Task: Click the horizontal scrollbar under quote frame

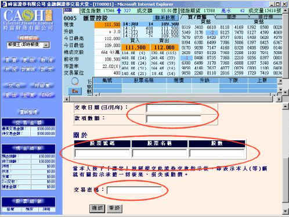Action: 173,99
